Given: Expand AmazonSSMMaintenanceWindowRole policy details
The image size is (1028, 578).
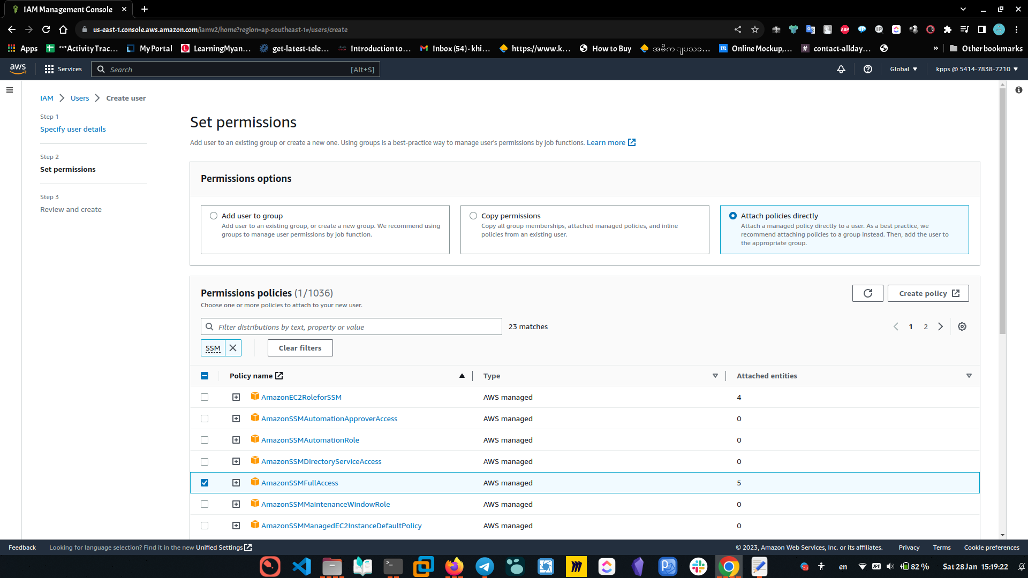Looking at the screenshot, I should (x=236, y=504).
